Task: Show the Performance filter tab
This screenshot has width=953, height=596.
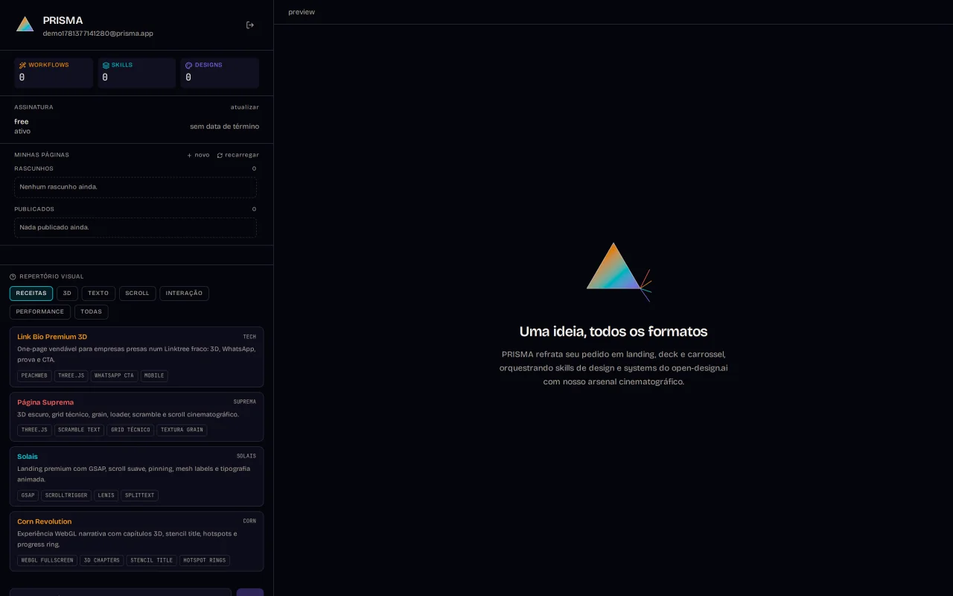Action: pyautogui.click(x=40, y=312)
